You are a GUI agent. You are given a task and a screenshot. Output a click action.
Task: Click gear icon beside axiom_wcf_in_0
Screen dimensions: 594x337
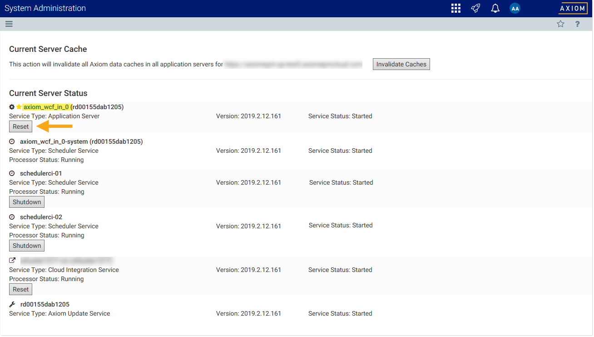point(12,107)
